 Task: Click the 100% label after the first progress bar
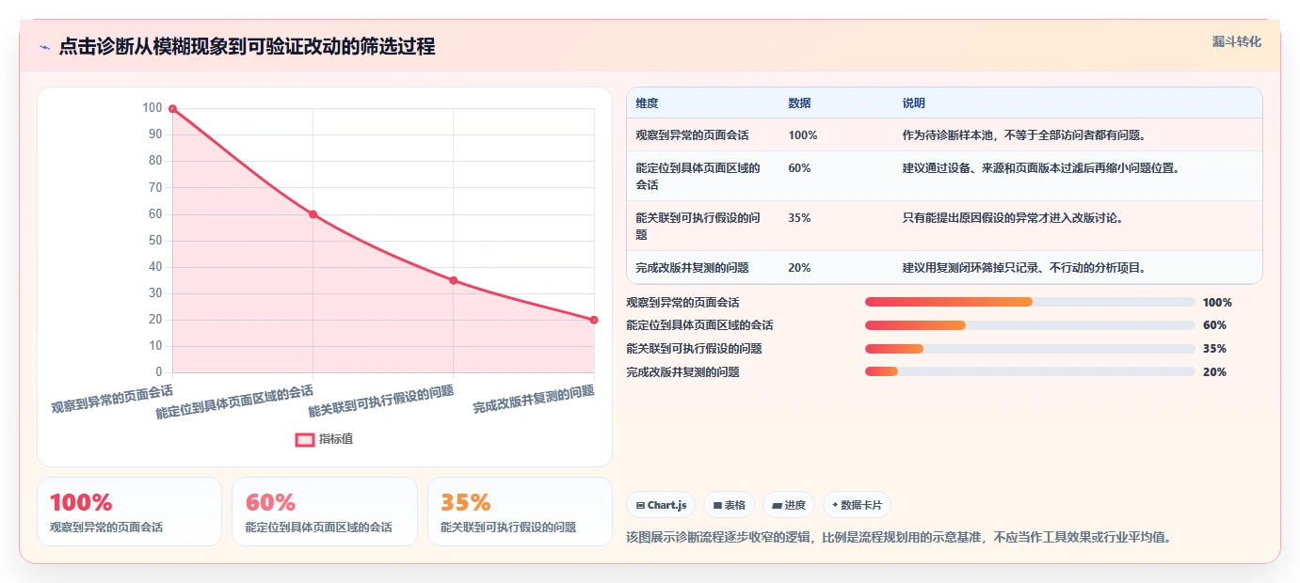click(1217, 303)
